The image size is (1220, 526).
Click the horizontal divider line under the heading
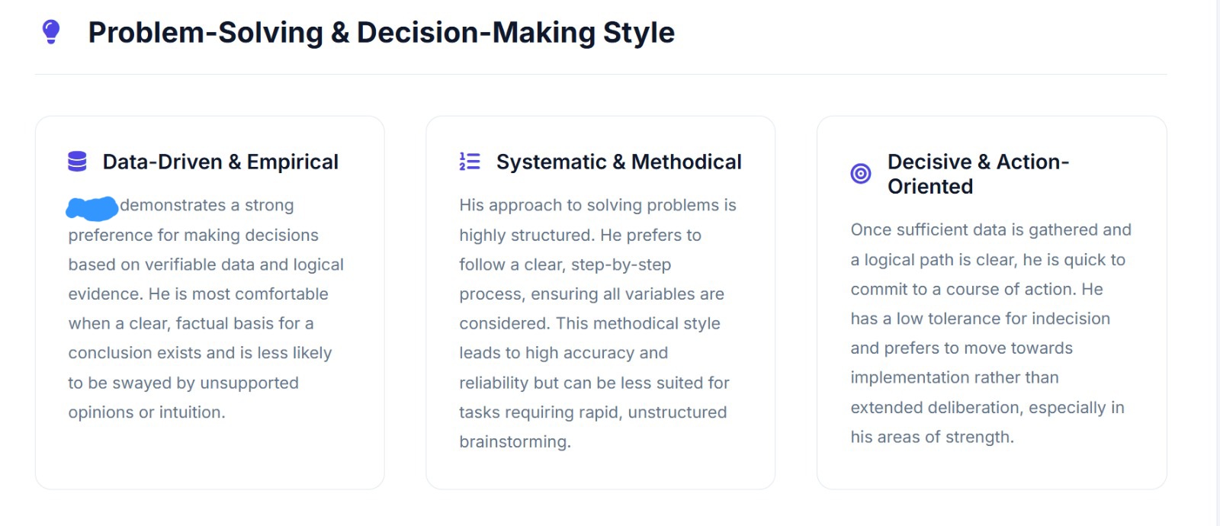point(601,75)
